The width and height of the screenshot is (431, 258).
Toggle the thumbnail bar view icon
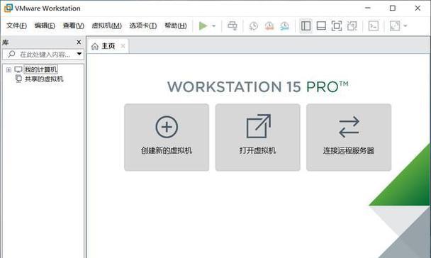click(x=321, y=26)
